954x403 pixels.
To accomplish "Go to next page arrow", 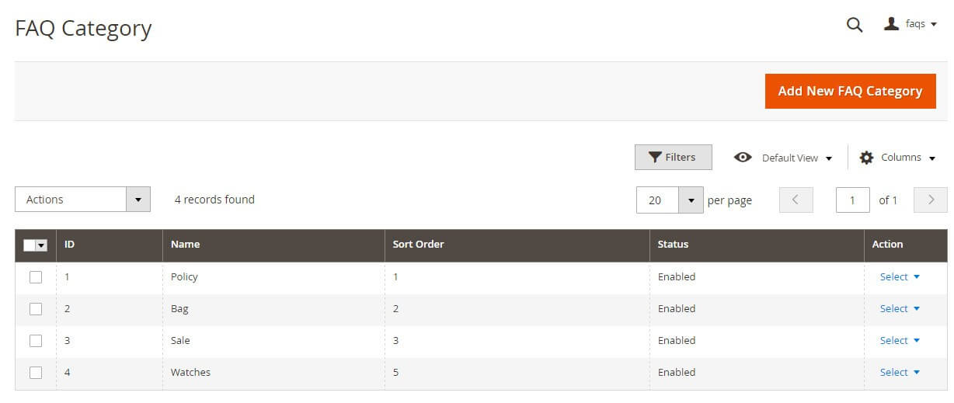I will 931,200.
